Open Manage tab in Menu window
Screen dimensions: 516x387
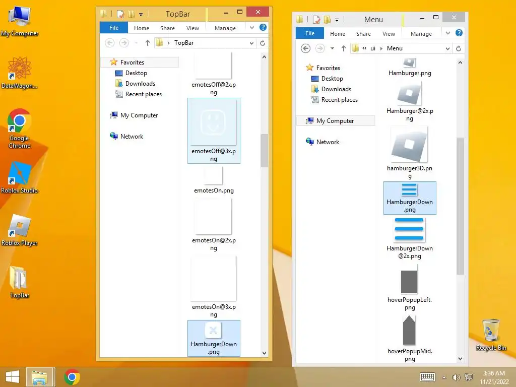point(421,34)
